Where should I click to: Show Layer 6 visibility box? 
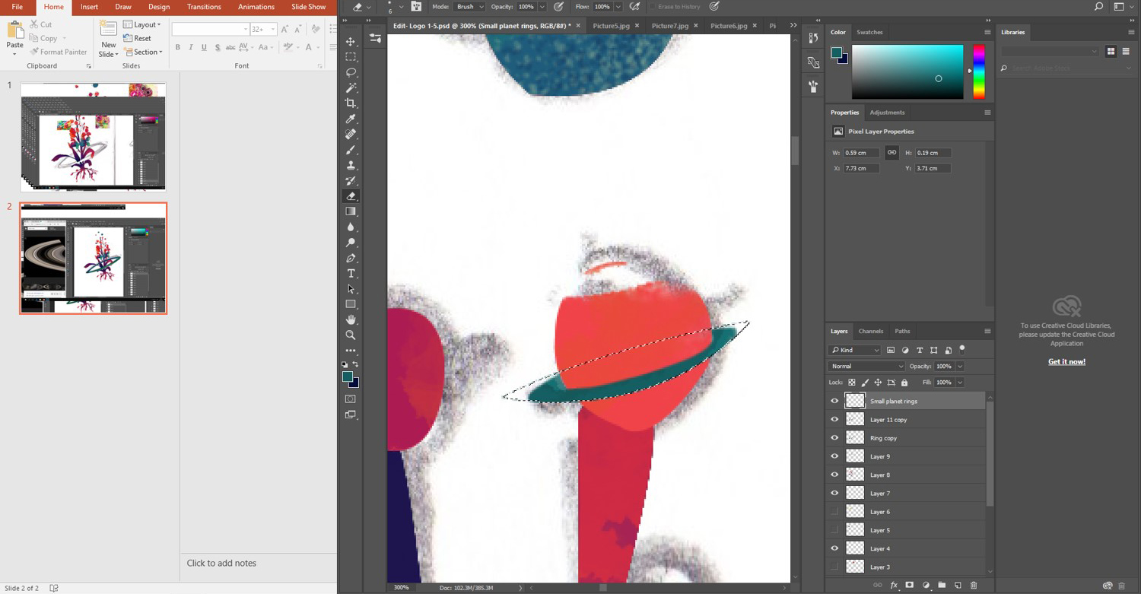click(x=834, y=512)
